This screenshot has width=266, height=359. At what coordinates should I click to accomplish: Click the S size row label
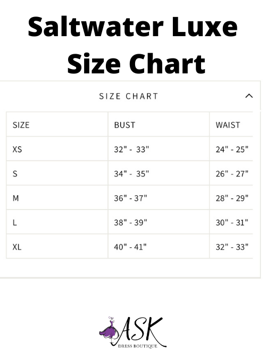click(x=15, y=173)
